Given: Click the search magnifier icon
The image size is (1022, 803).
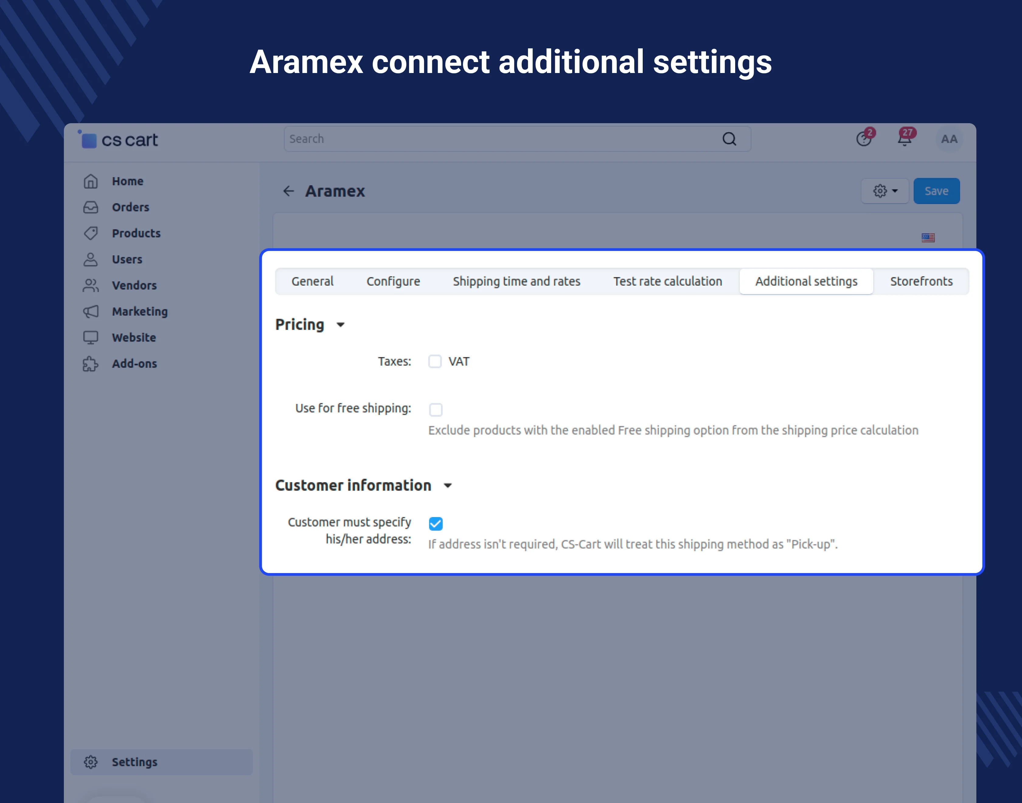Looking at the screenshot, I should [729, 139].
